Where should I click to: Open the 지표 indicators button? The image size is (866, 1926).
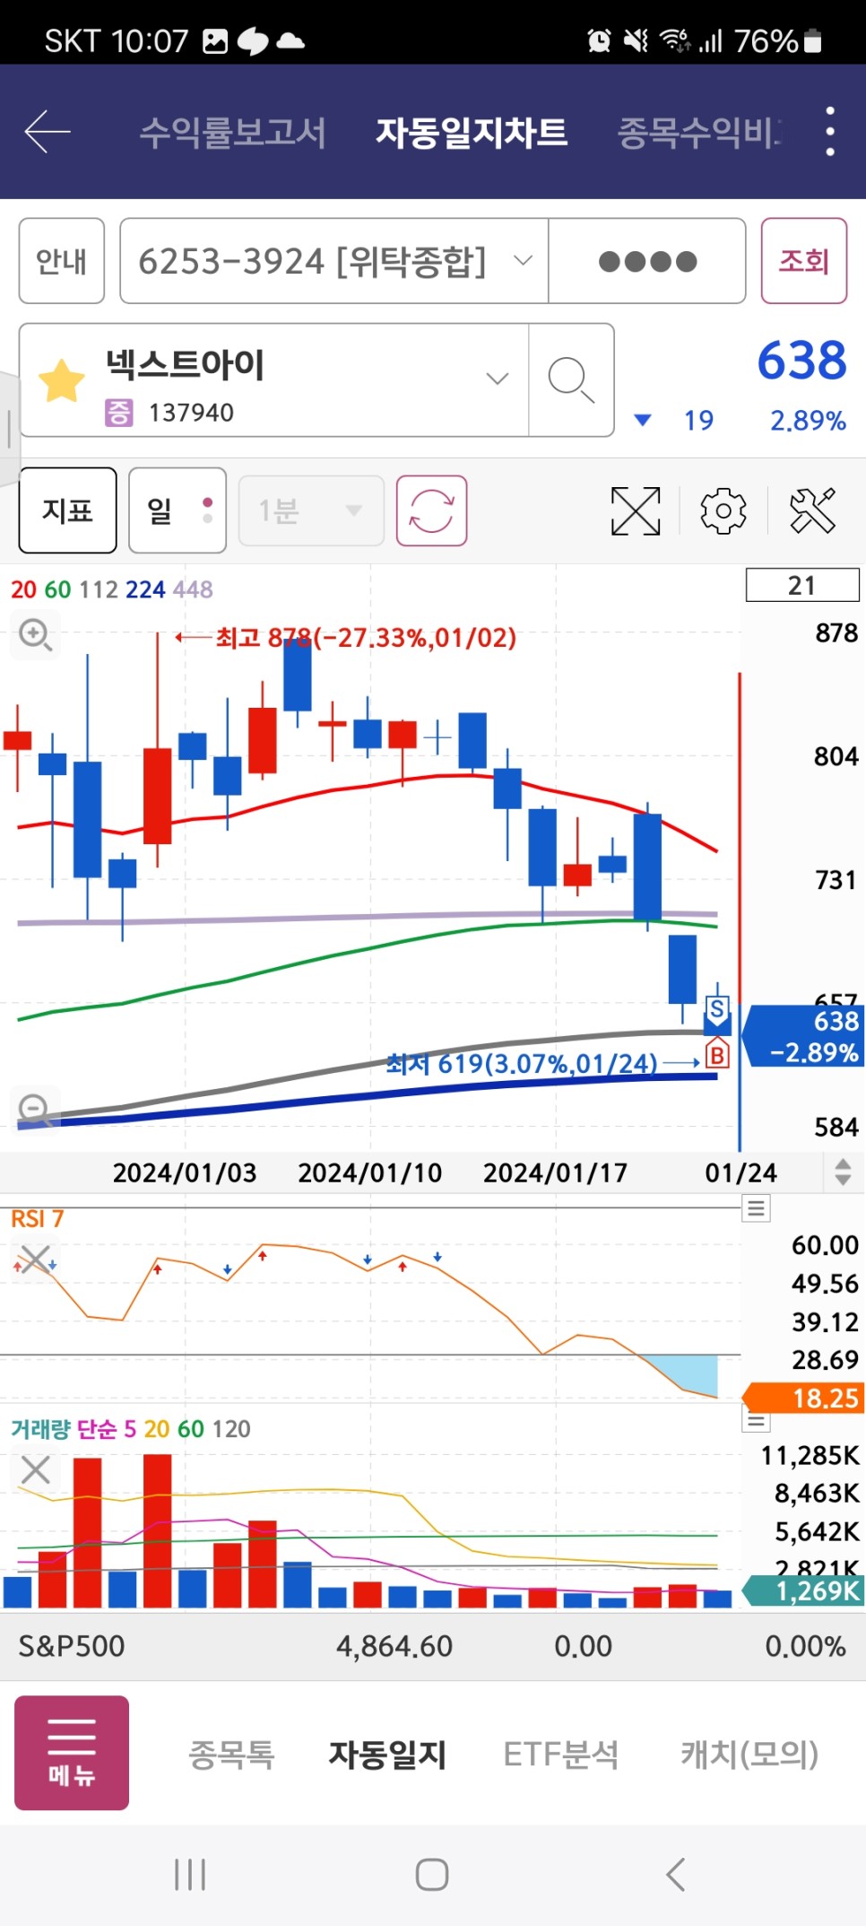[x=68, y=510]
